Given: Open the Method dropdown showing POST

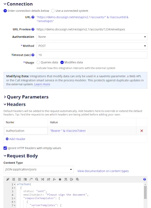Looking at the screenshot, I should (92, 46).
